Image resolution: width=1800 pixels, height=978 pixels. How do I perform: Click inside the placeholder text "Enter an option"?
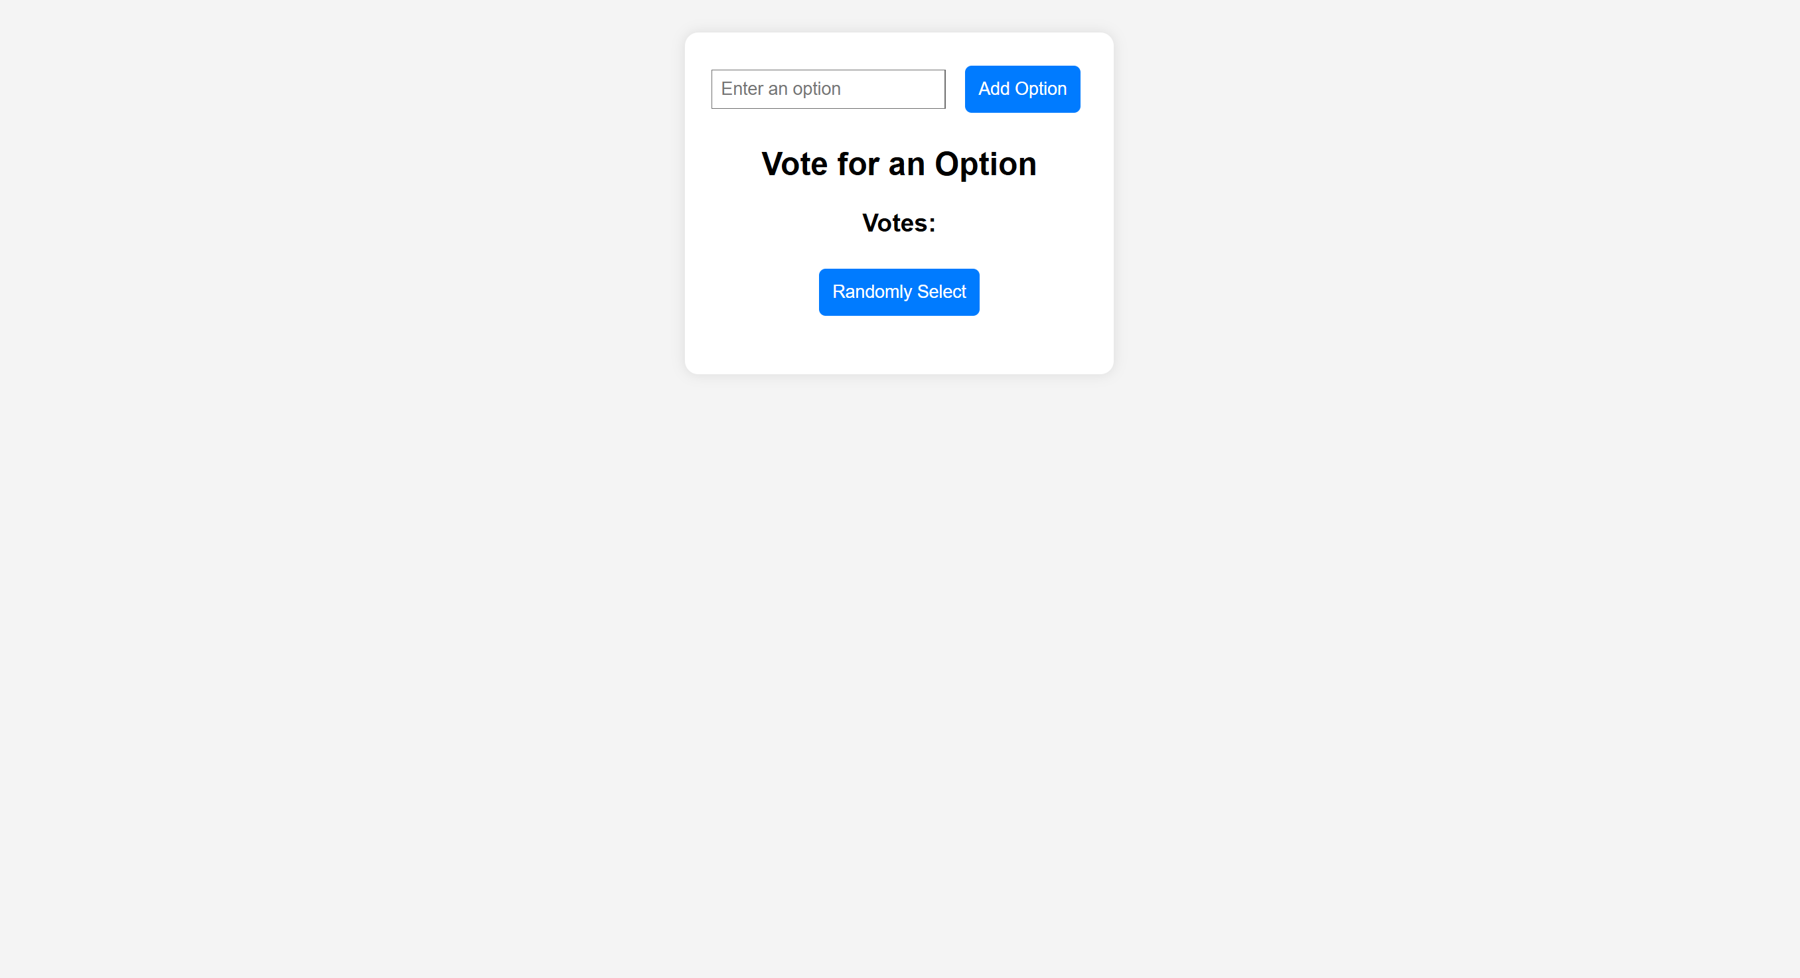(x=781, y=89)
